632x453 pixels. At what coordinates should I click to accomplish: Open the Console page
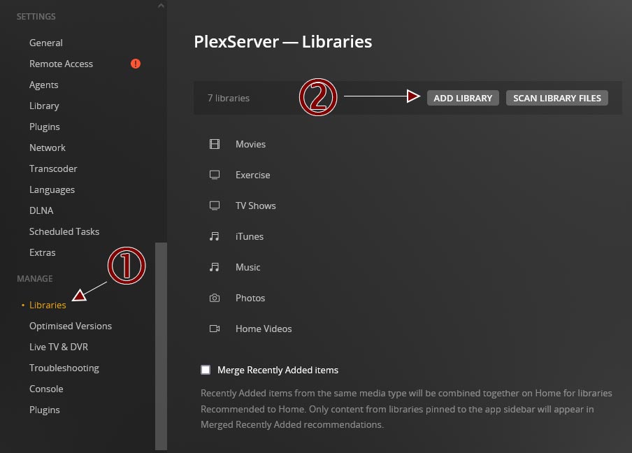coord(46,389)
